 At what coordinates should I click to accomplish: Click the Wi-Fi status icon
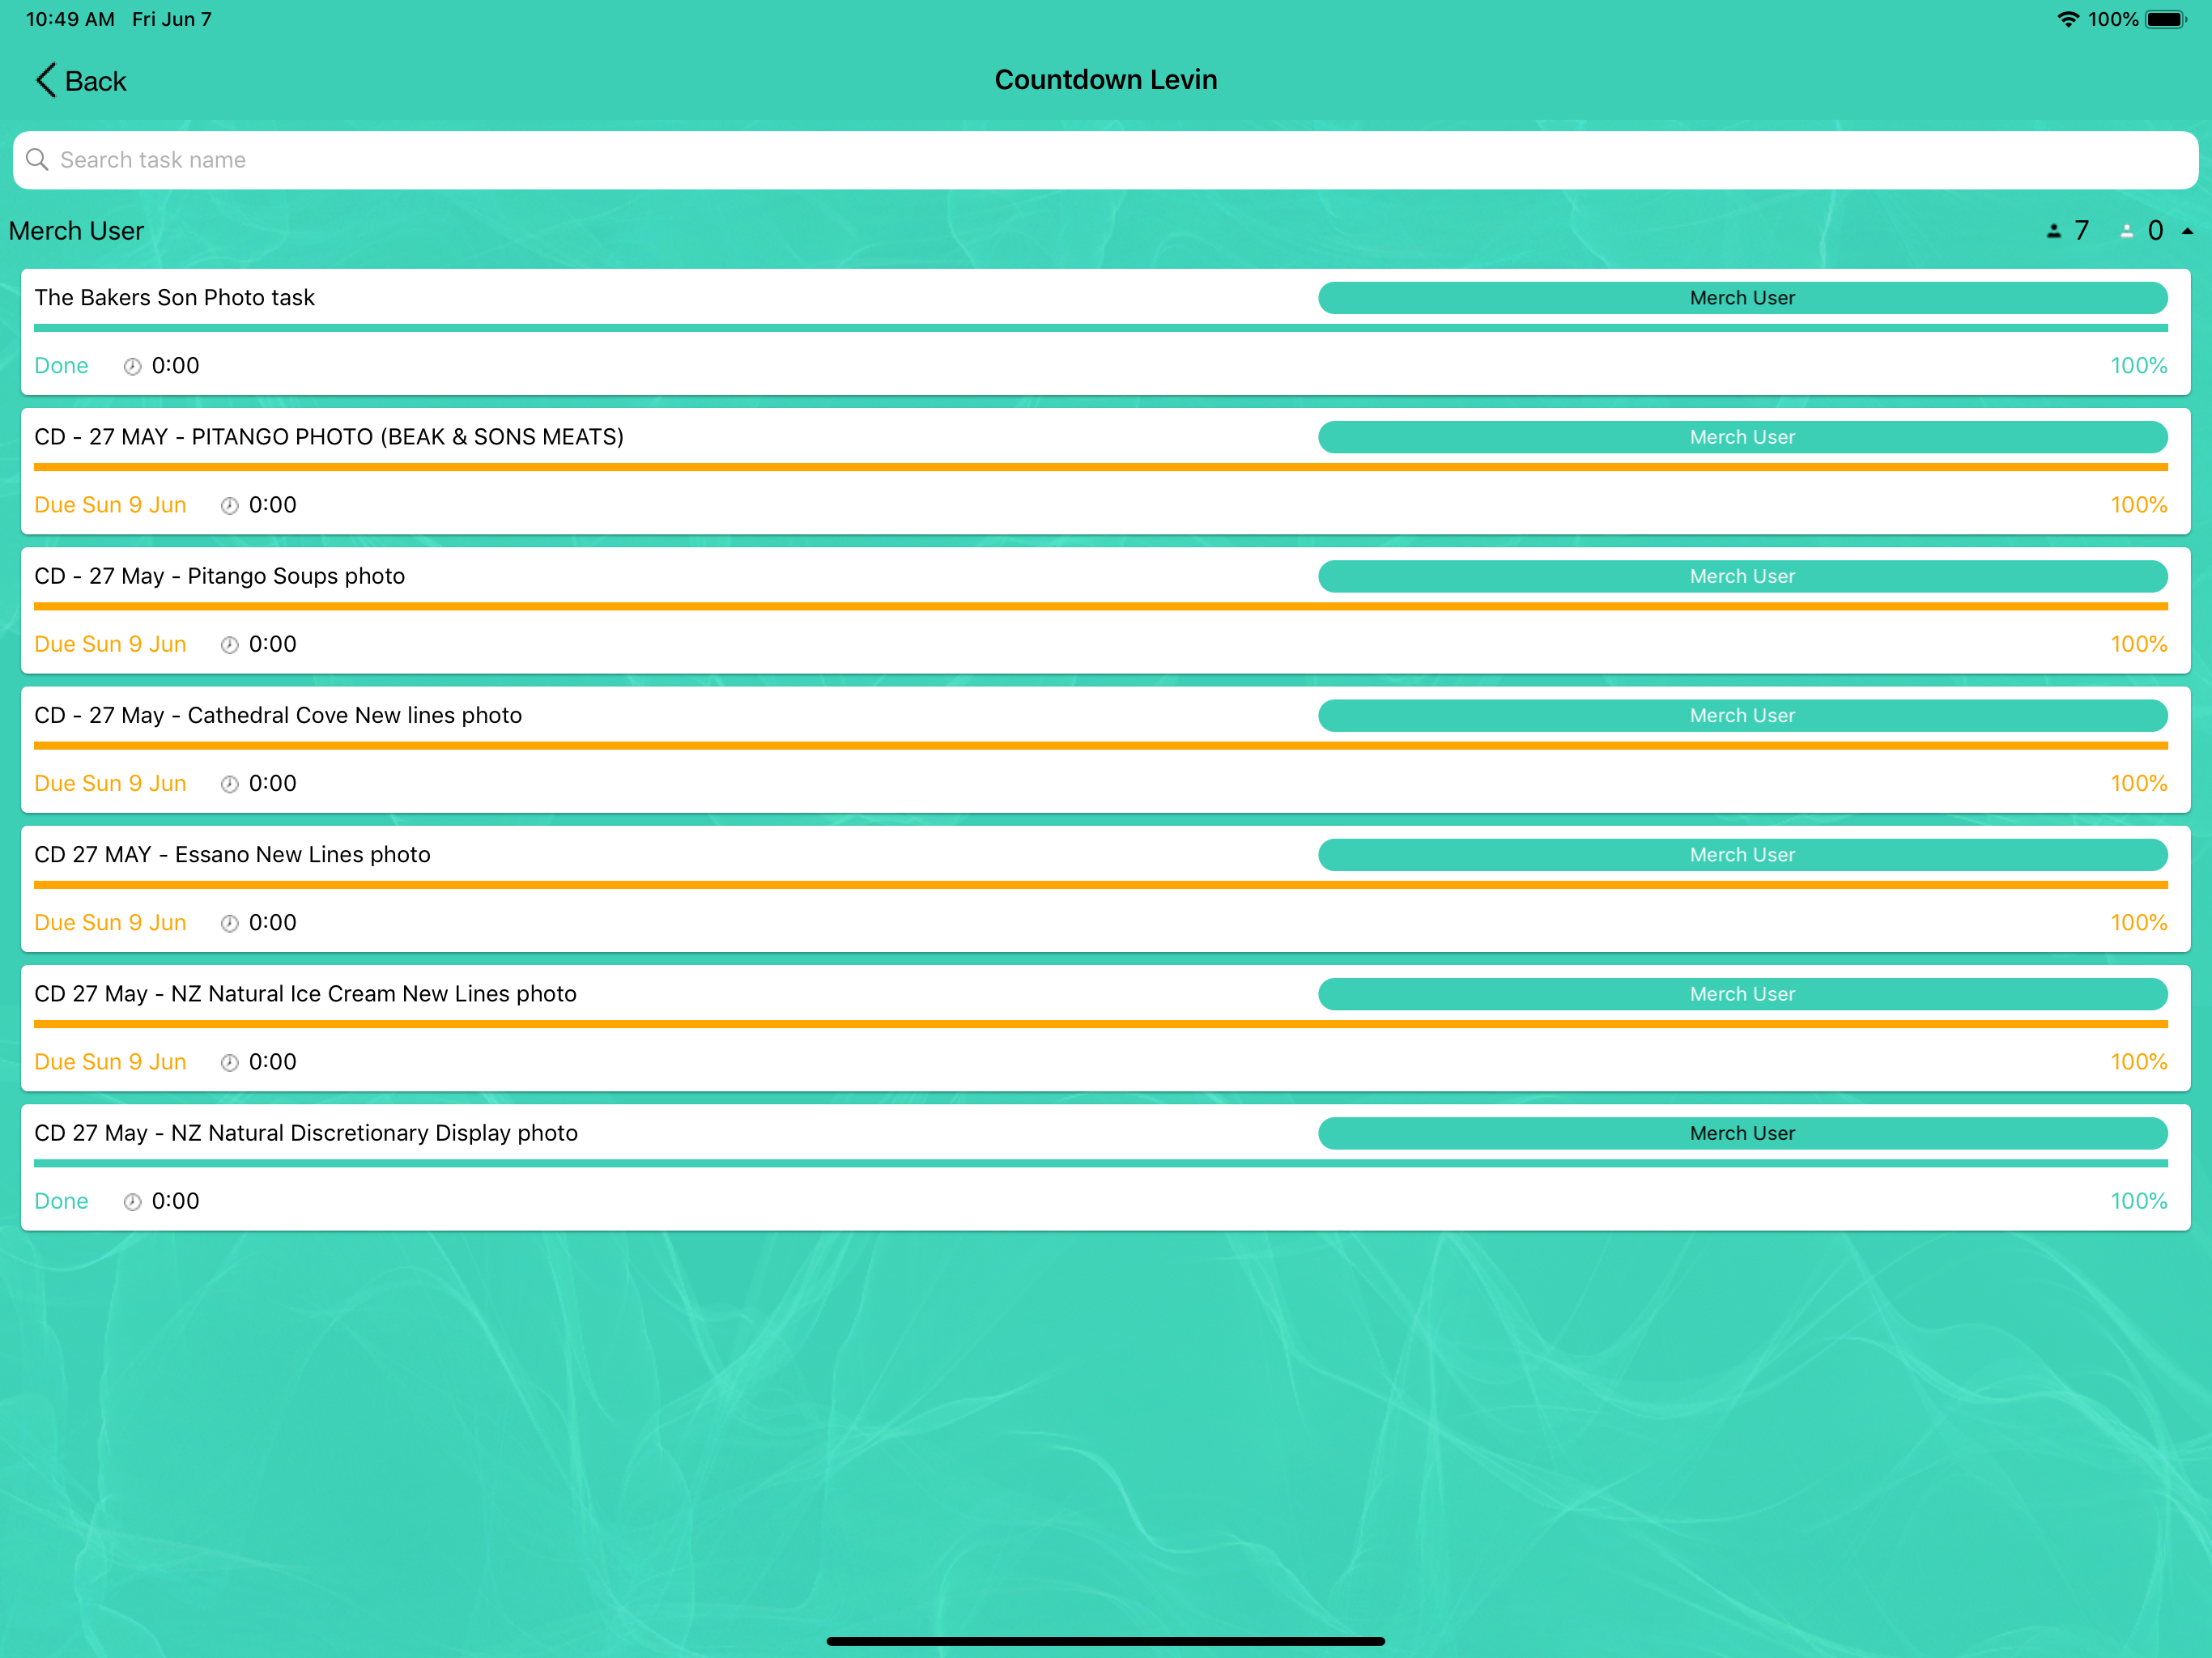pos(2067,19)
